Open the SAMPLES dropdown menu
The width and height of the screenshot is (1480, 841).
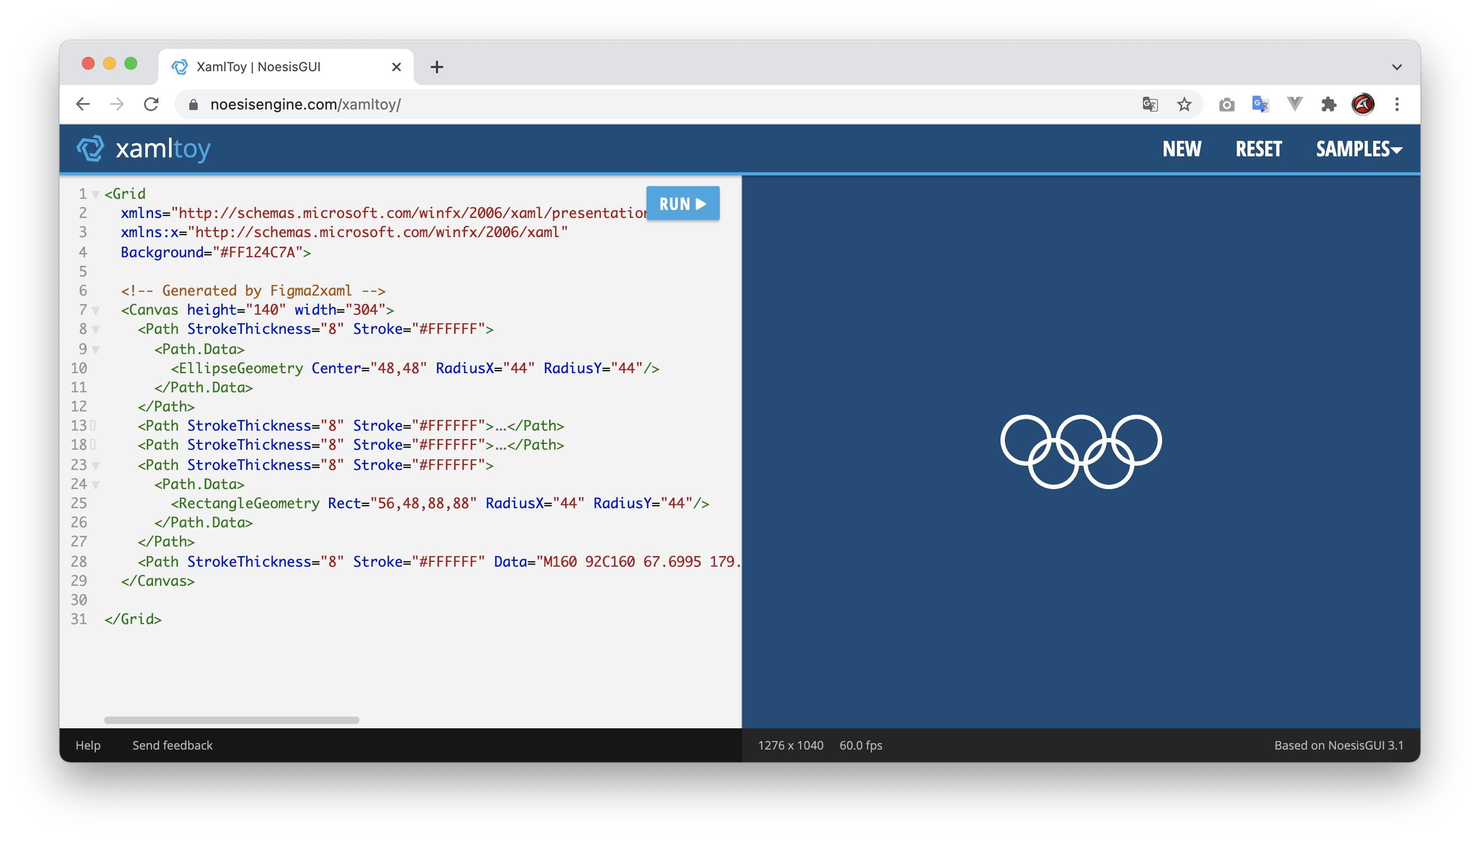coord(1359,149)
